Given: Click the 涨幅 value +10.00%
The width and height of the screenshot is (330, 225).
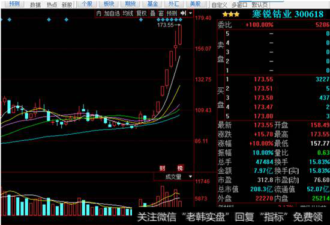Looking at the screenshot, I should click(x=261, y=144).
